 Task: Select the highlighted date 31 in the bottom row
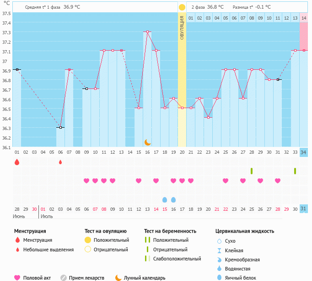click(304, 208)
